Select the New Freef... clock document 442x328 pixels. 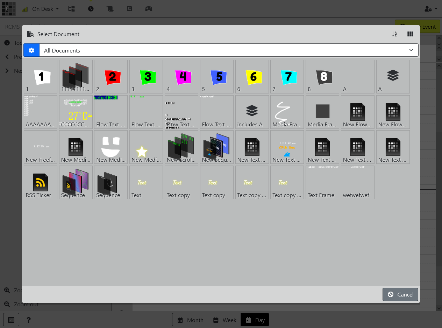(x=41, y=147)
